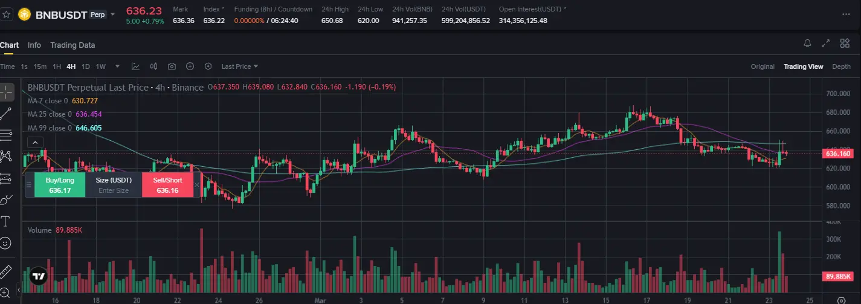
Task: Select the Text annotation tool
Action: point(6,221)
